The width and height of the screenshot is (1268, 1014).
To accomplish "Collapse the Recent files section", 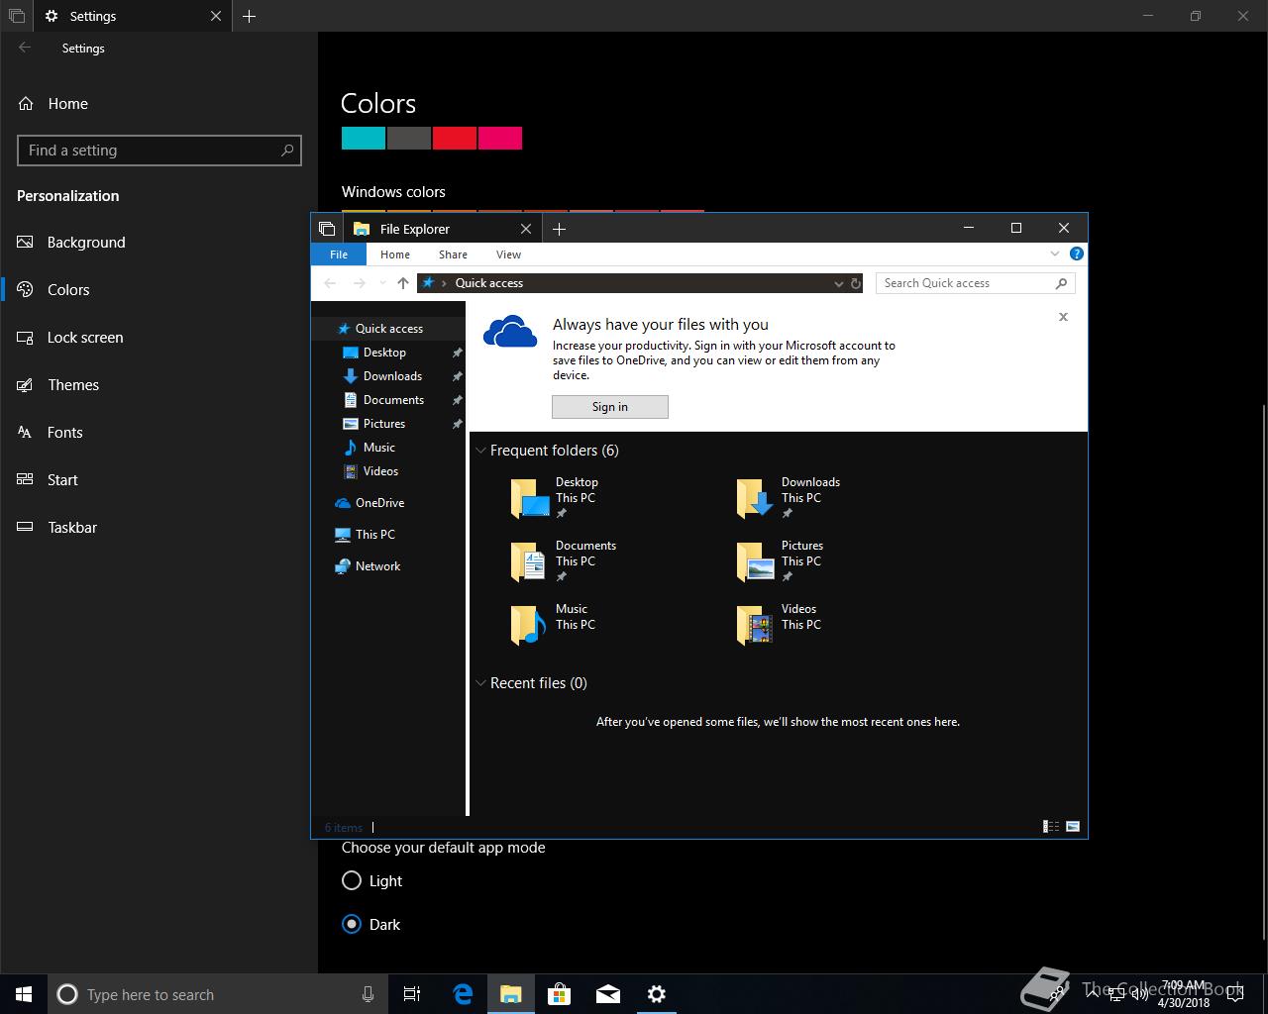I will (x=481, y=683).
